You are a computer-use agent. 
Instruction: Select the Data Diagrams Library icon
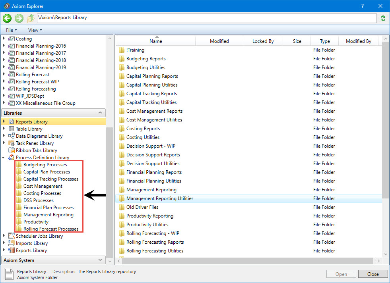click(12, 136)
